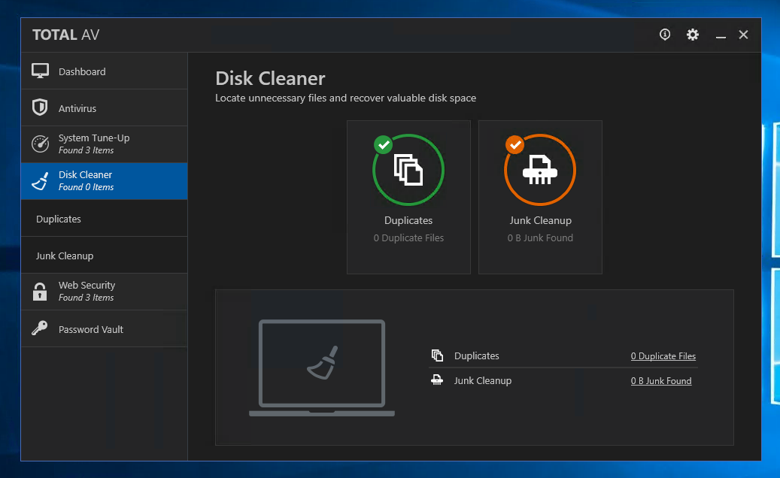Open the Junk Cleanup submenu item
780x478 pixels.
tap(105, 256)
